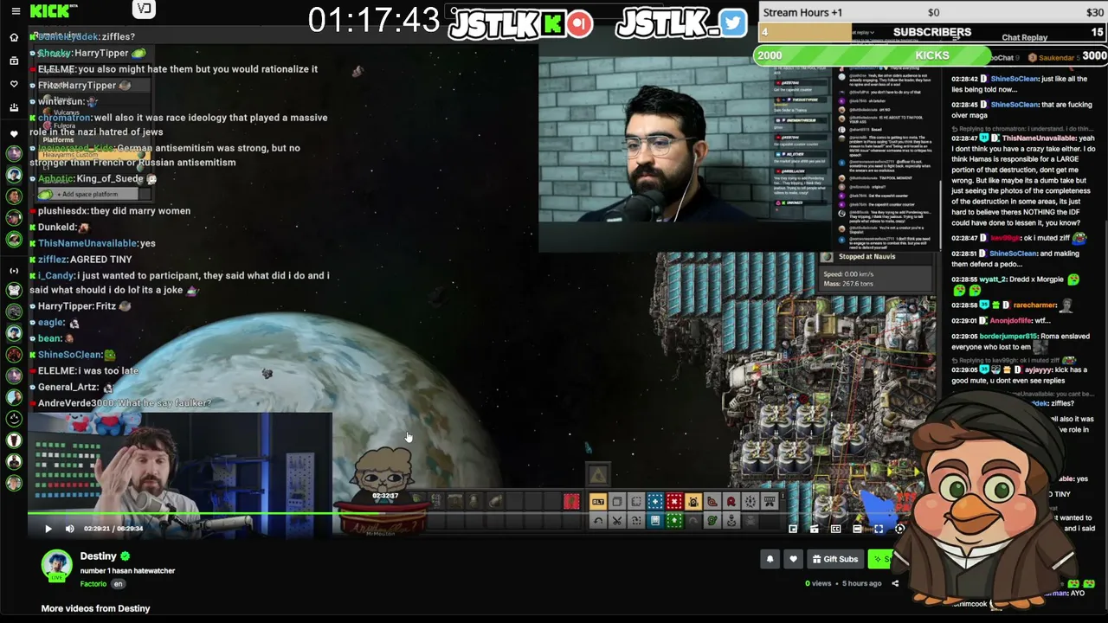Image resolution: width=1108 pixels, height=623 pixels.
Task: Mute the video volume
Action: click(70, 529)
